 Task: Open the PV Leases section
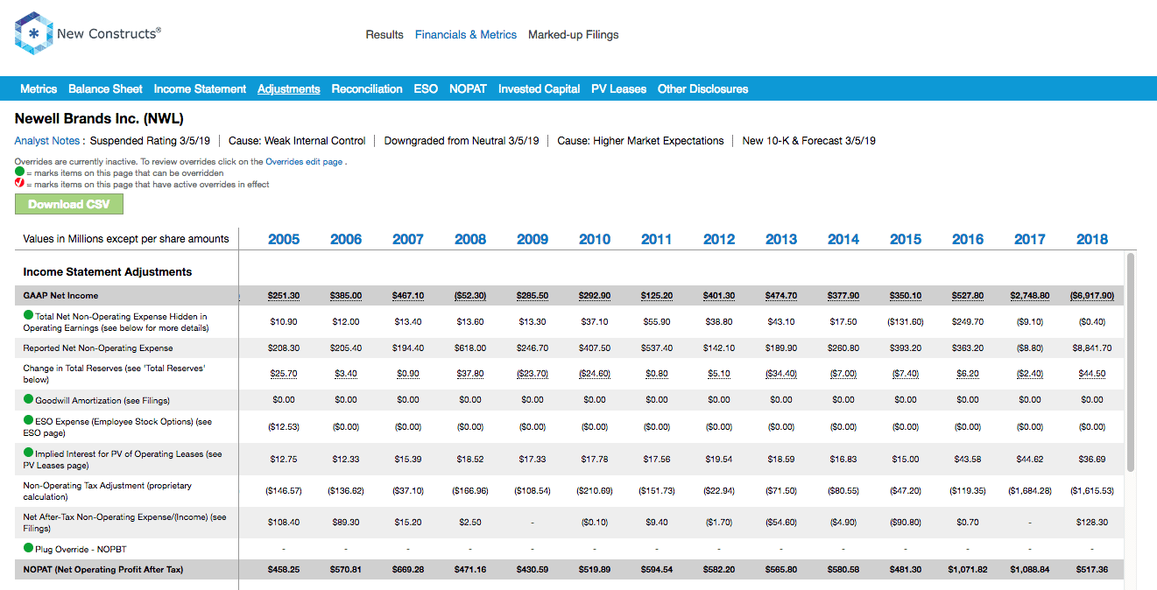(x=618, y=88)
